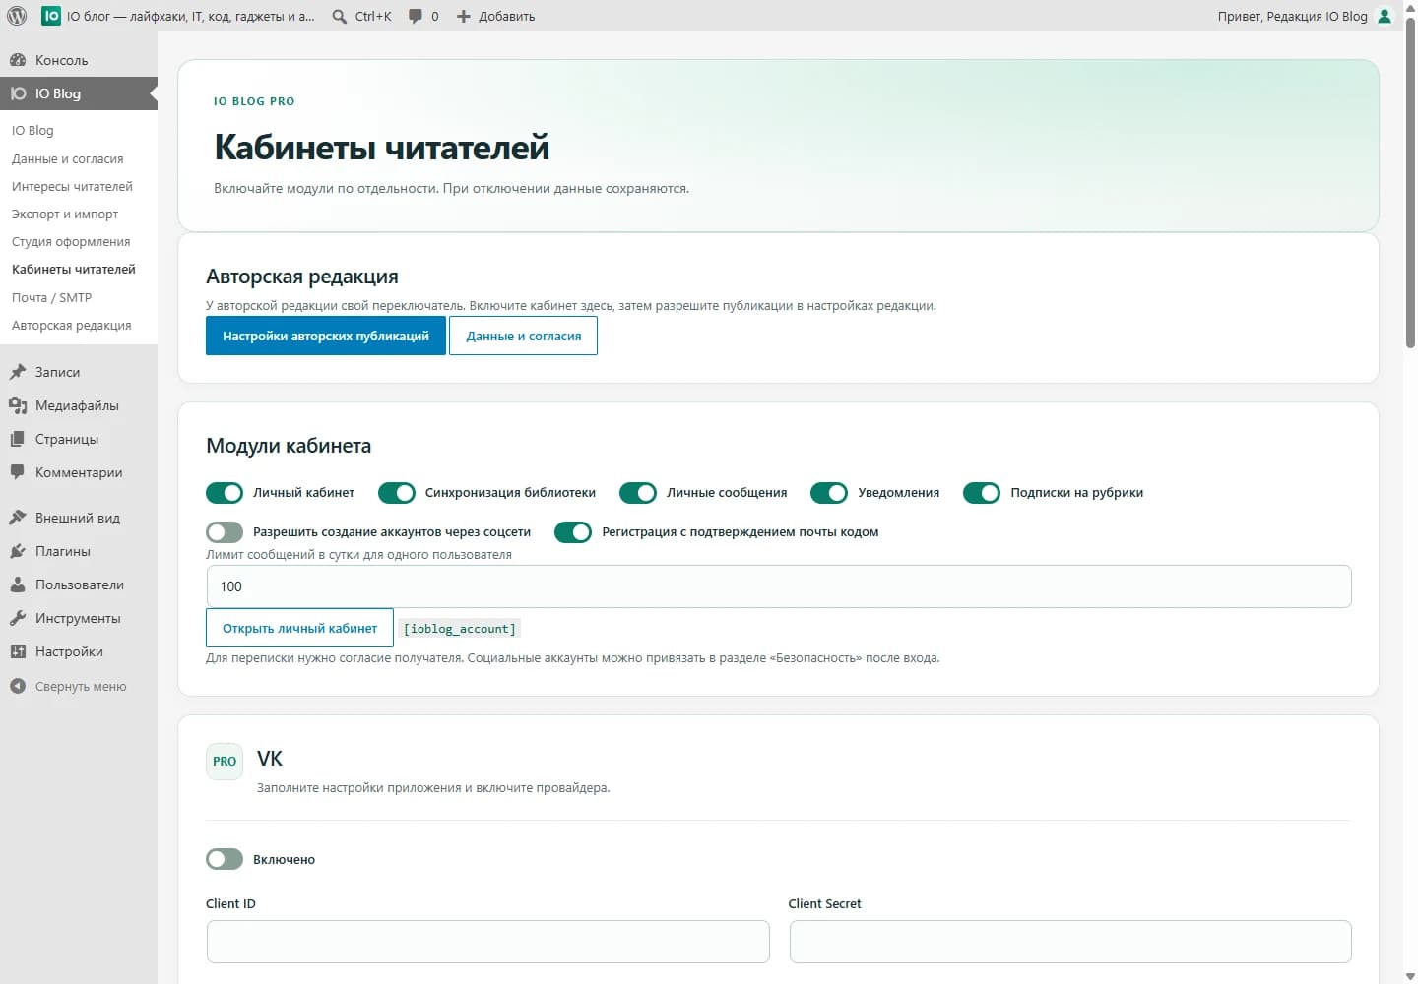The height and width of the screenshot is (984, 1418).
Task: Open the comments bubble icon in admin bar
Action: [416, 17]
